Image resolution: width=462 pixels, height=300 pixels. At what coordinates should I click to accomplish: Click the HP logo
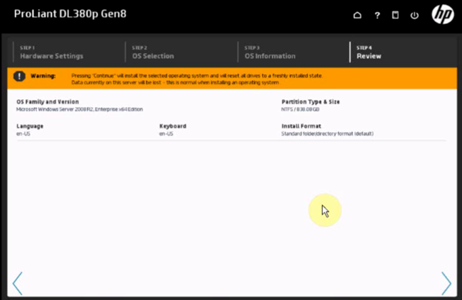click(443, 14)
